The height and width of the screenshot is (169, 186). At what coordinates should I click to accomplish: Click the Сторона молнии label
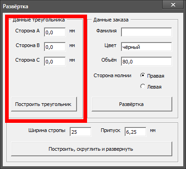112,75
